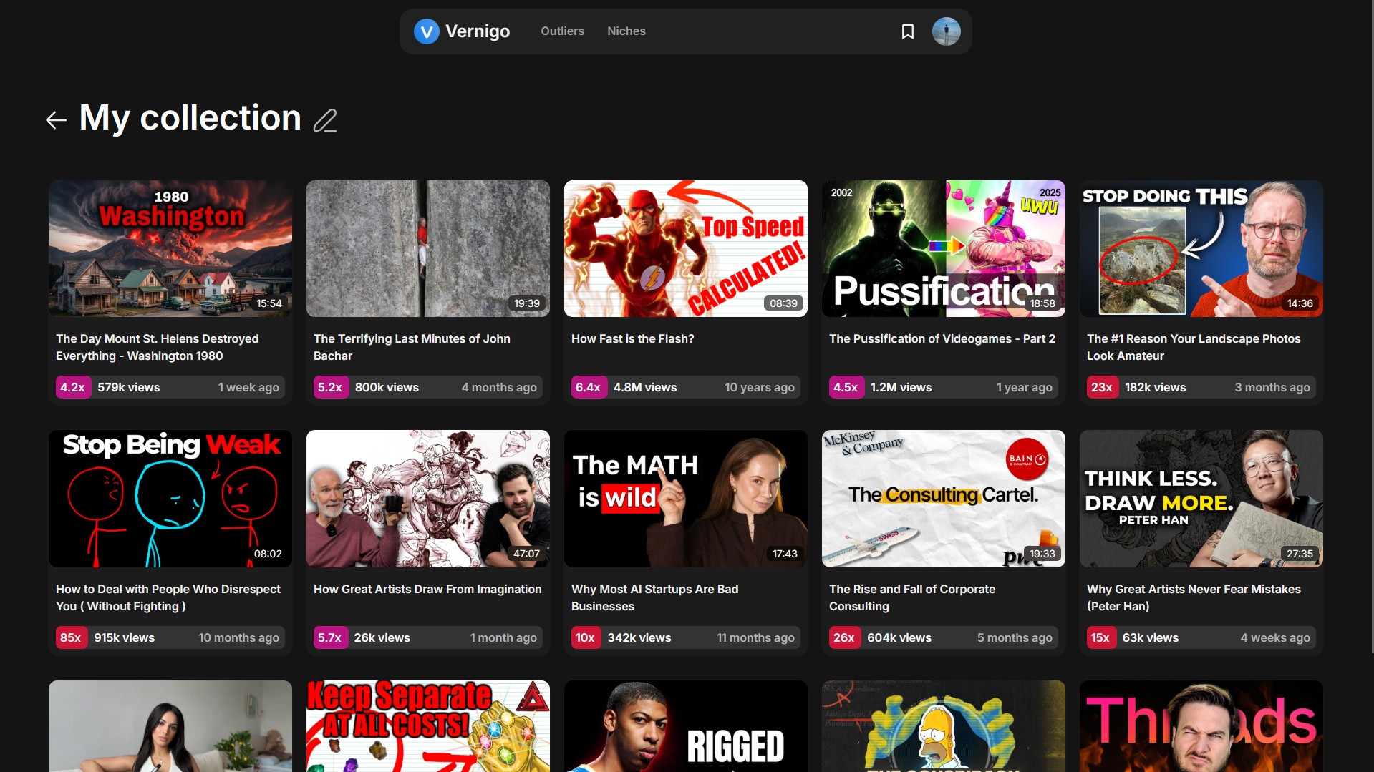
Task: Click title 'How Fast is the Flash?'
Action: tap(633, 338)
